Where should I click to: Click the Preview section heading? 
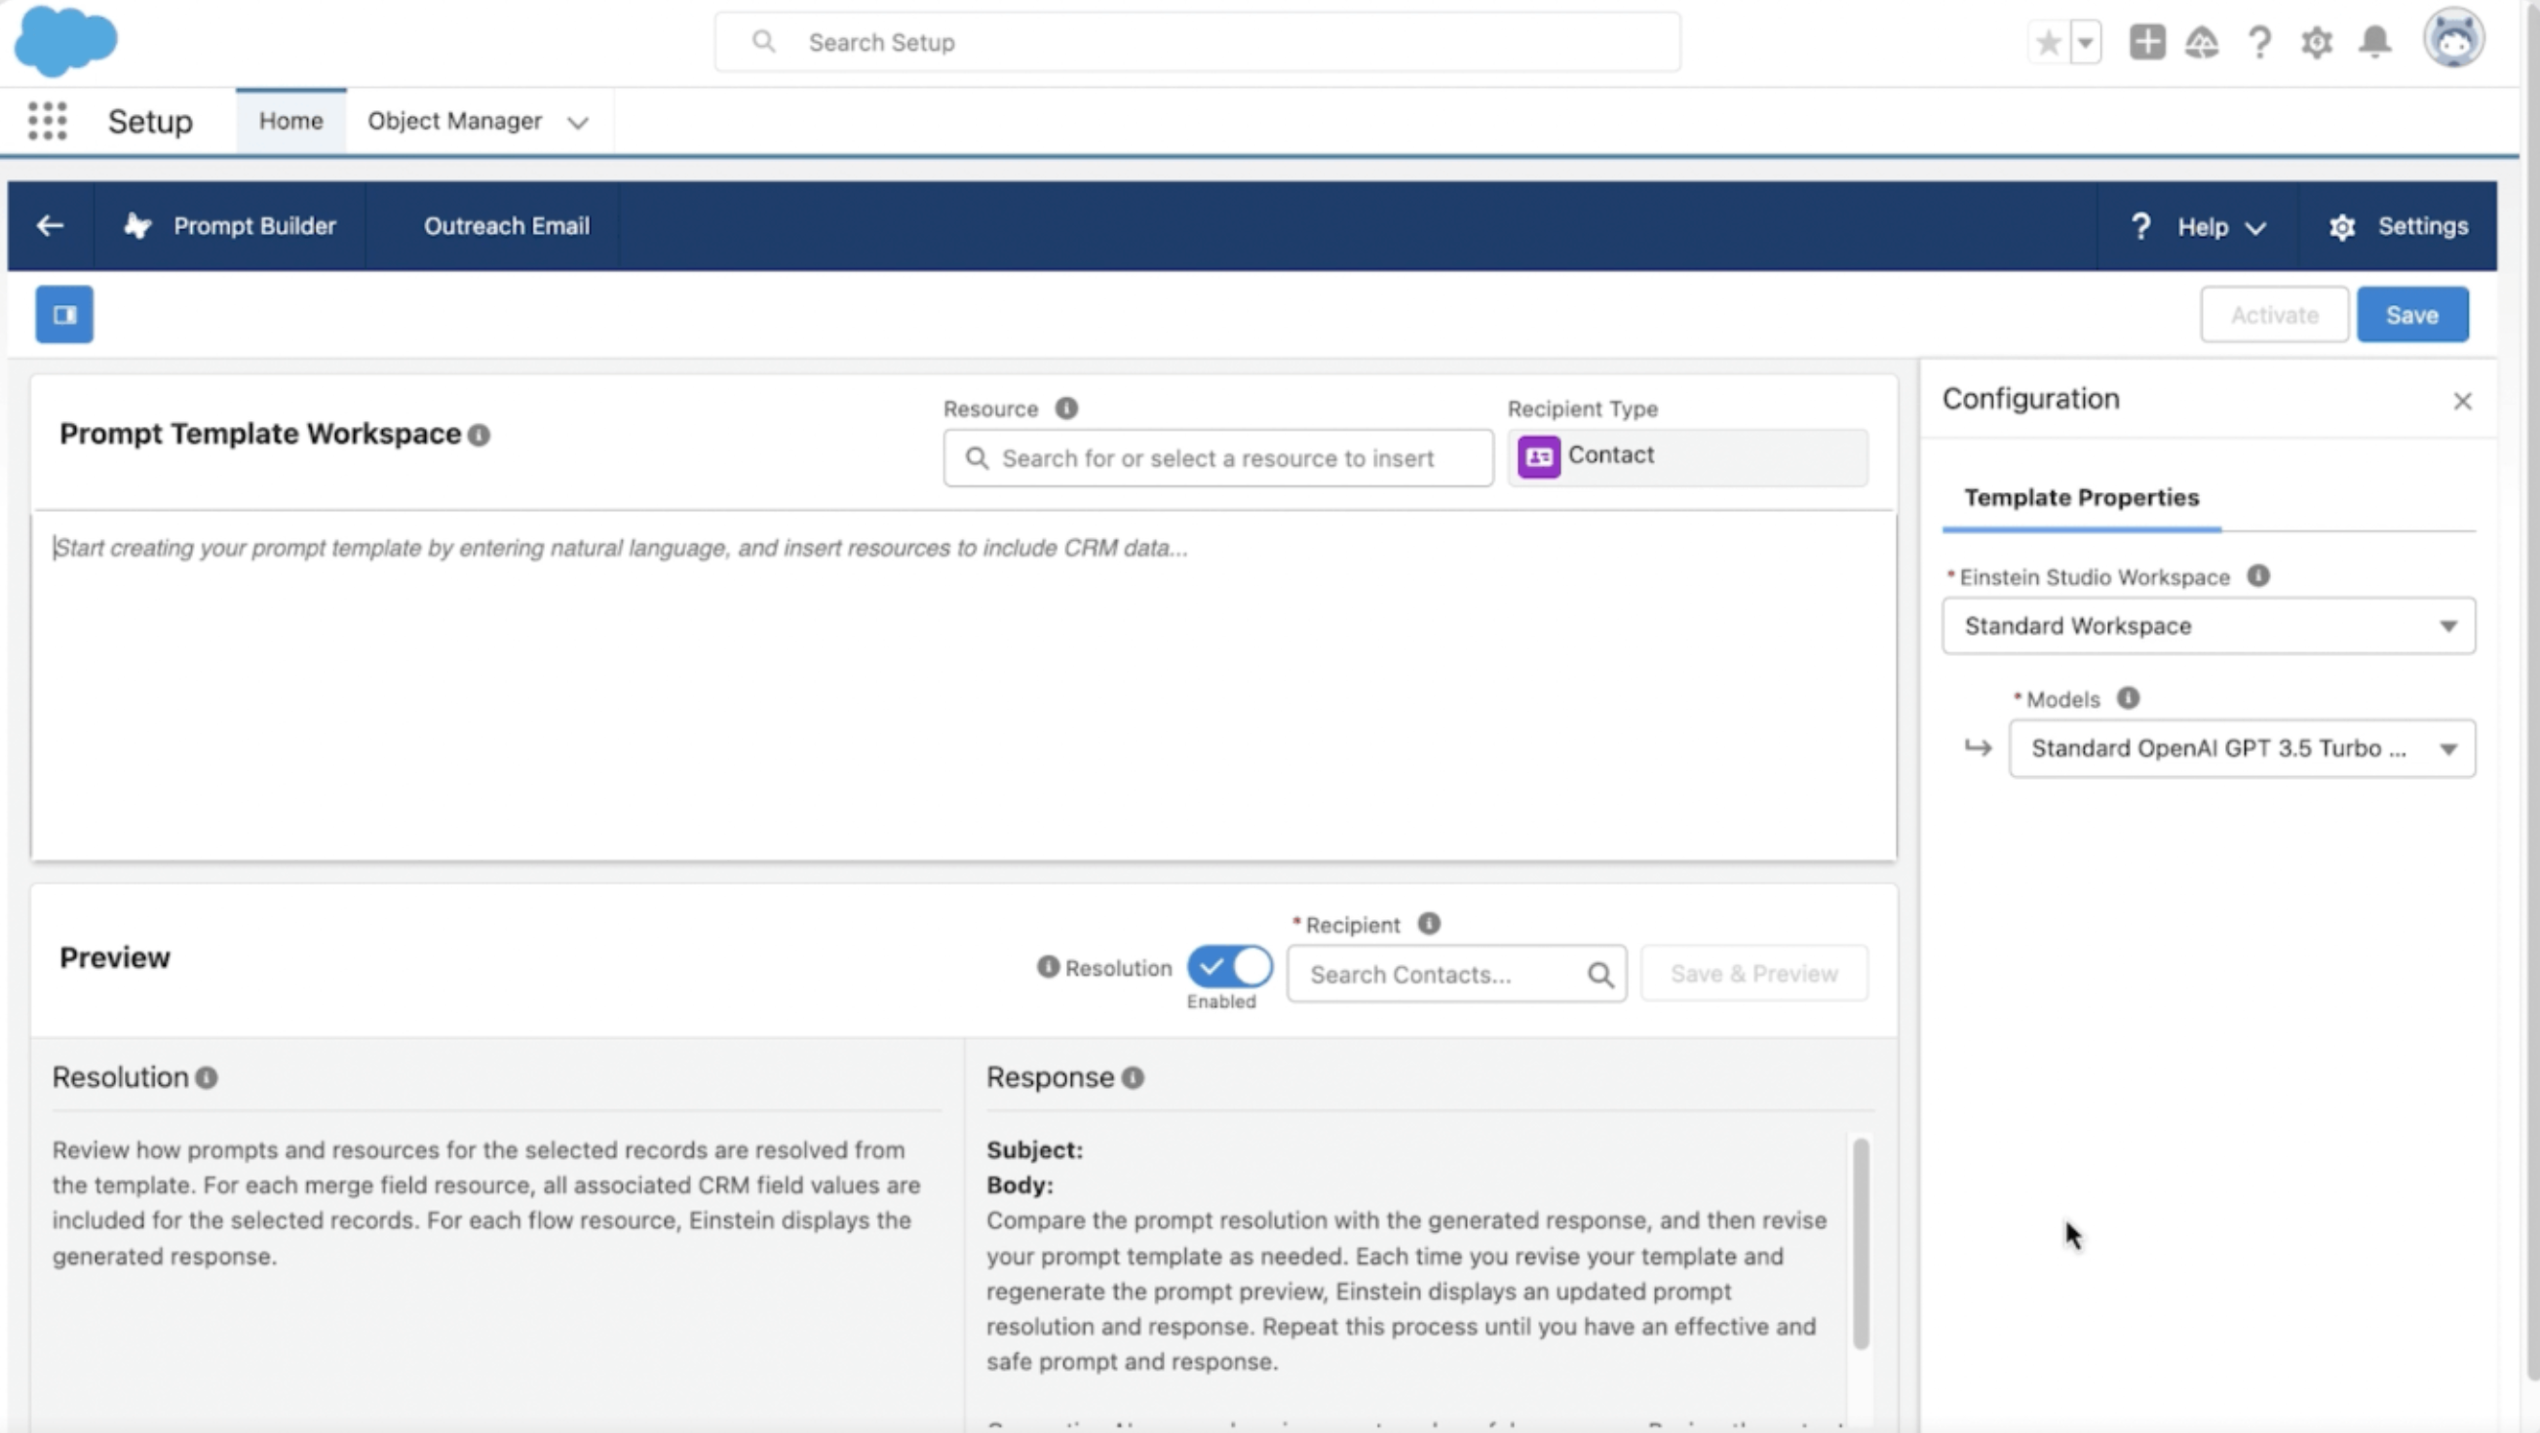point(114,957)
